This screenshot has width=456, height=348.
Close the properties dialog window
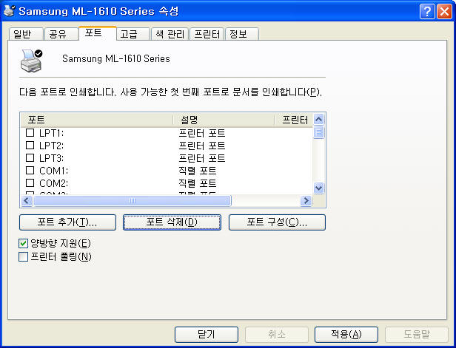point(444,12)
